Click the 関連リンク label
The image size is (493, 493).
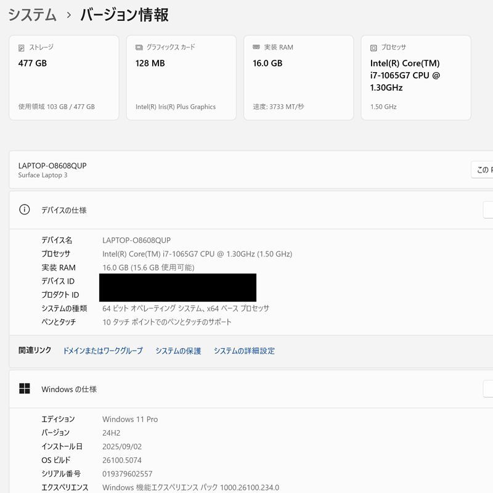[x=35, y=350]
